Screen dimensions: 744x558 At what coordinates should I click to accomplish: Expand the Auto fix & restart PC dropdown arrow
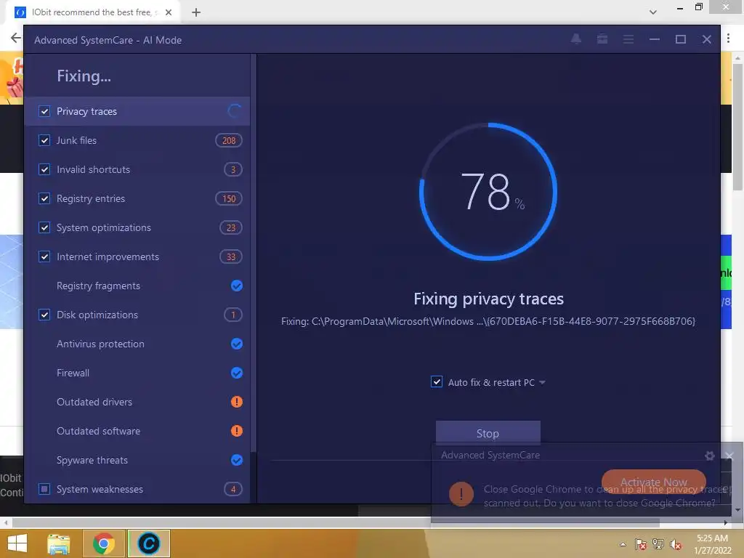coord(542,382)
